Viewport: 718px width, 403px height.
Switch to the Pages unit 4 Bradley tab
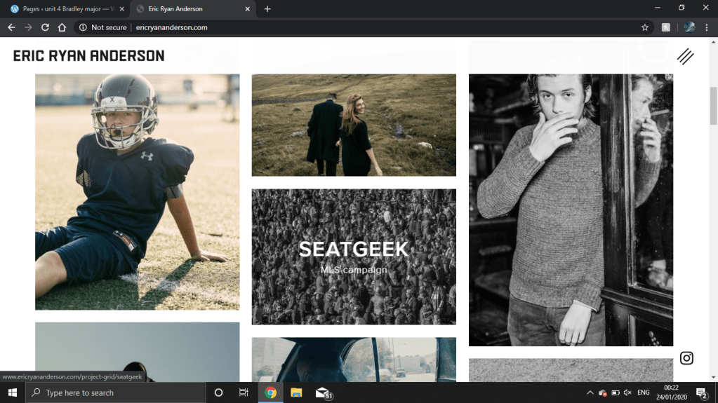click(x=67, y=9)
